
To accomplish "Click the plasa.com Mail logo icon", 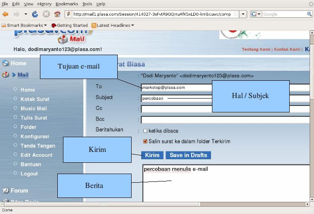I will pyautogui.click(x=63, y=40).
